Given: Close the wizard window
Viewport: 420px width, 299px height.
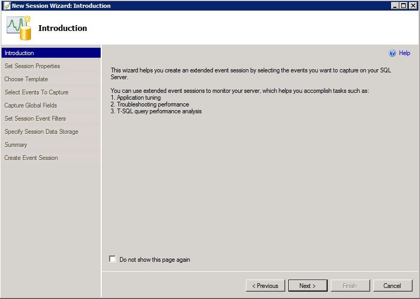Looking at the screenshot, I should [413, 6].
